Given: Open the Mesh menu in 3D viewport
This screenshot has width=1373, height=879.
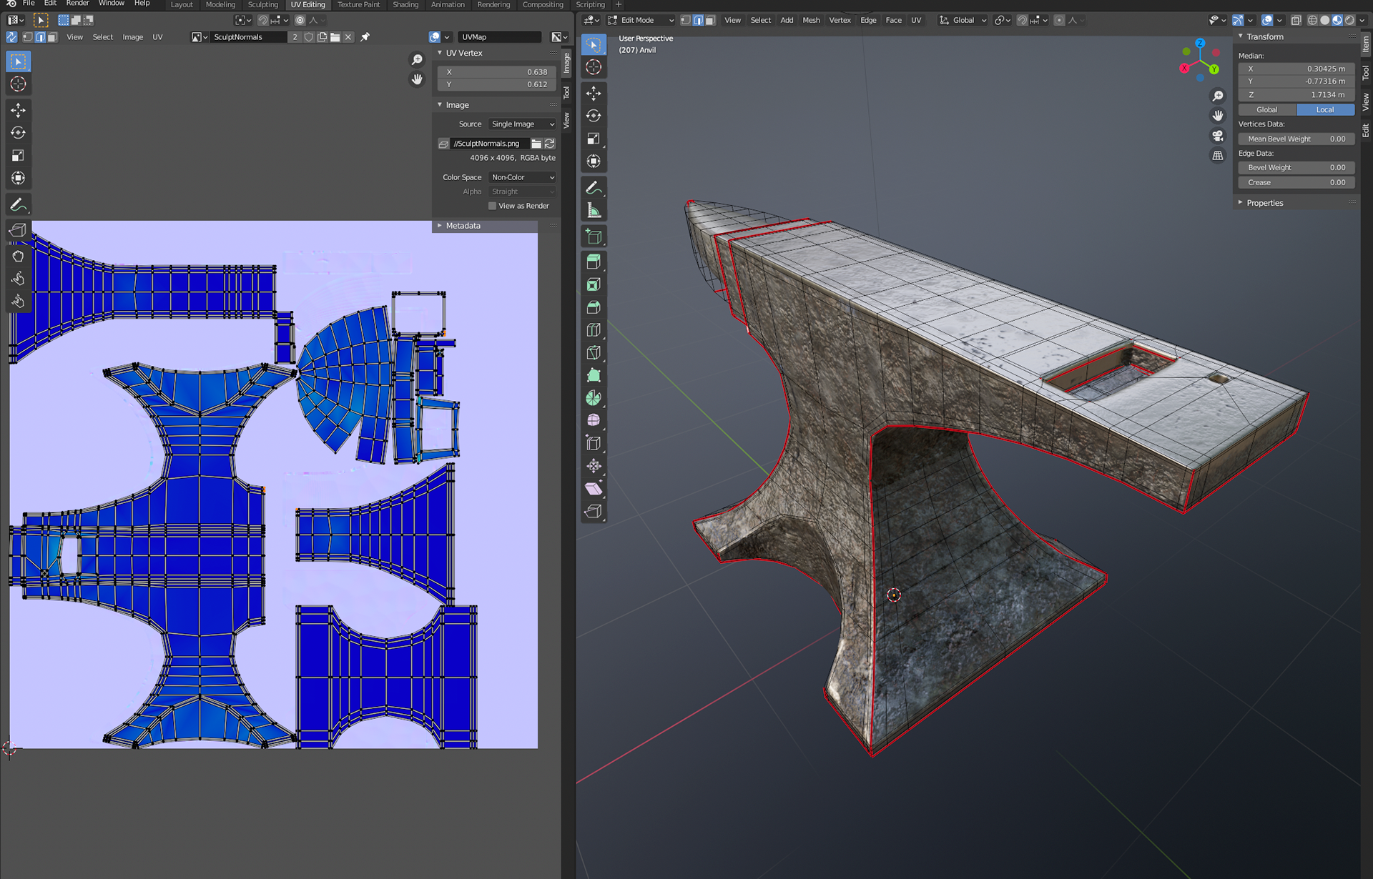Looking at the screenshot, I should tap(811, 20).
